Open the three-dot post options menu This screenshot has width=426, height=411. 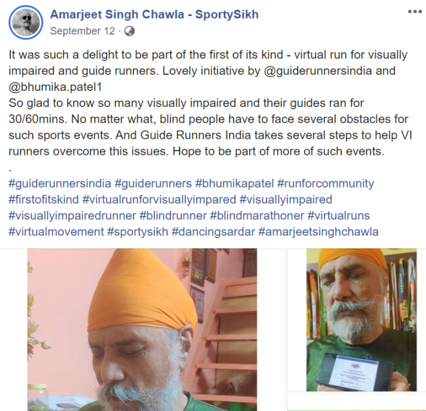pyautogui.click(x=414, y=12)
